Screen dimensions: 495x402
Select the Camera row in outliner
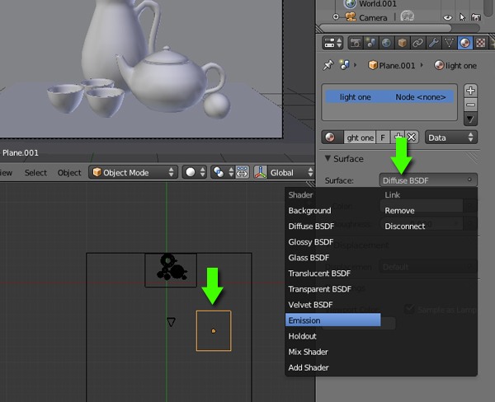(x=373, y=17)
